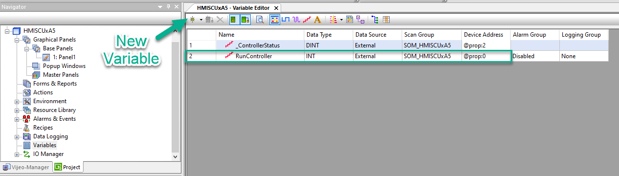The height and width of the screenshot is (176, 619).
Task: Sort by the Alarm Group column header
Action: pos(535,35)
